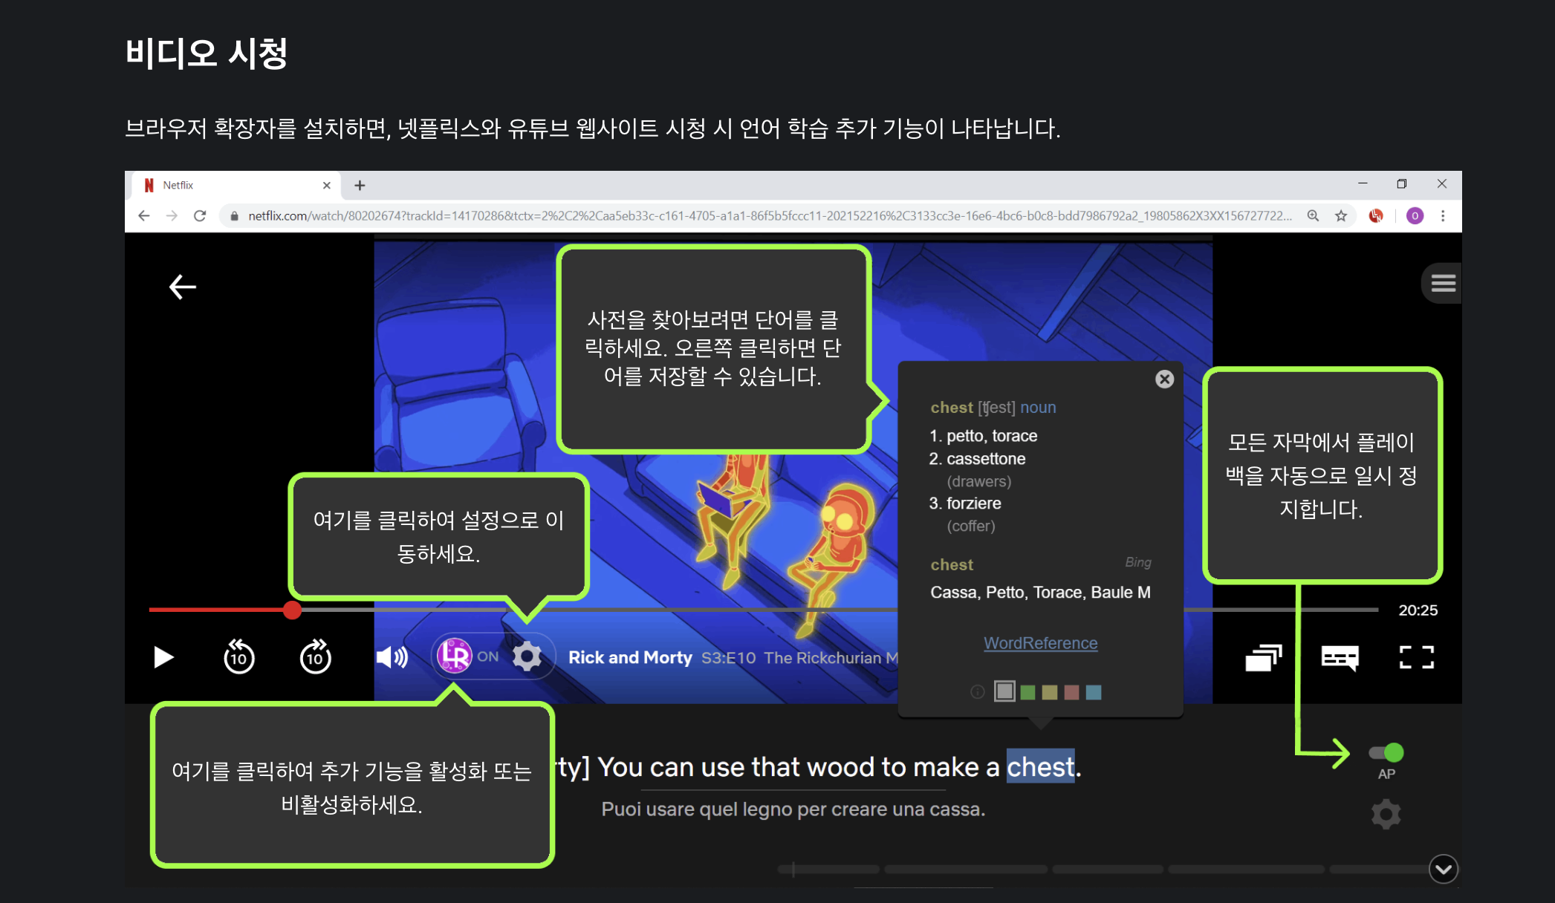The width and height of the screenshot is (1555, 903).
Task: Click the Bing translation label
Action: [1137, 562]
